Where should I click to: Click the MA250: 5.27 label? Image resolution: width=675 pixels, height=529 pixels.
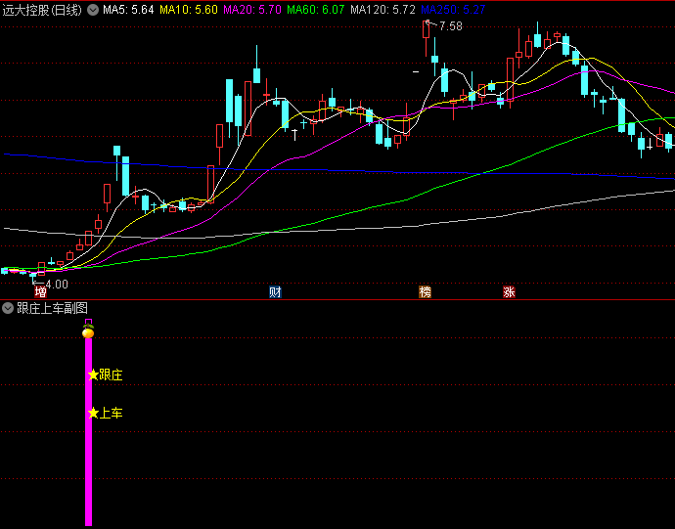point(453,10)
